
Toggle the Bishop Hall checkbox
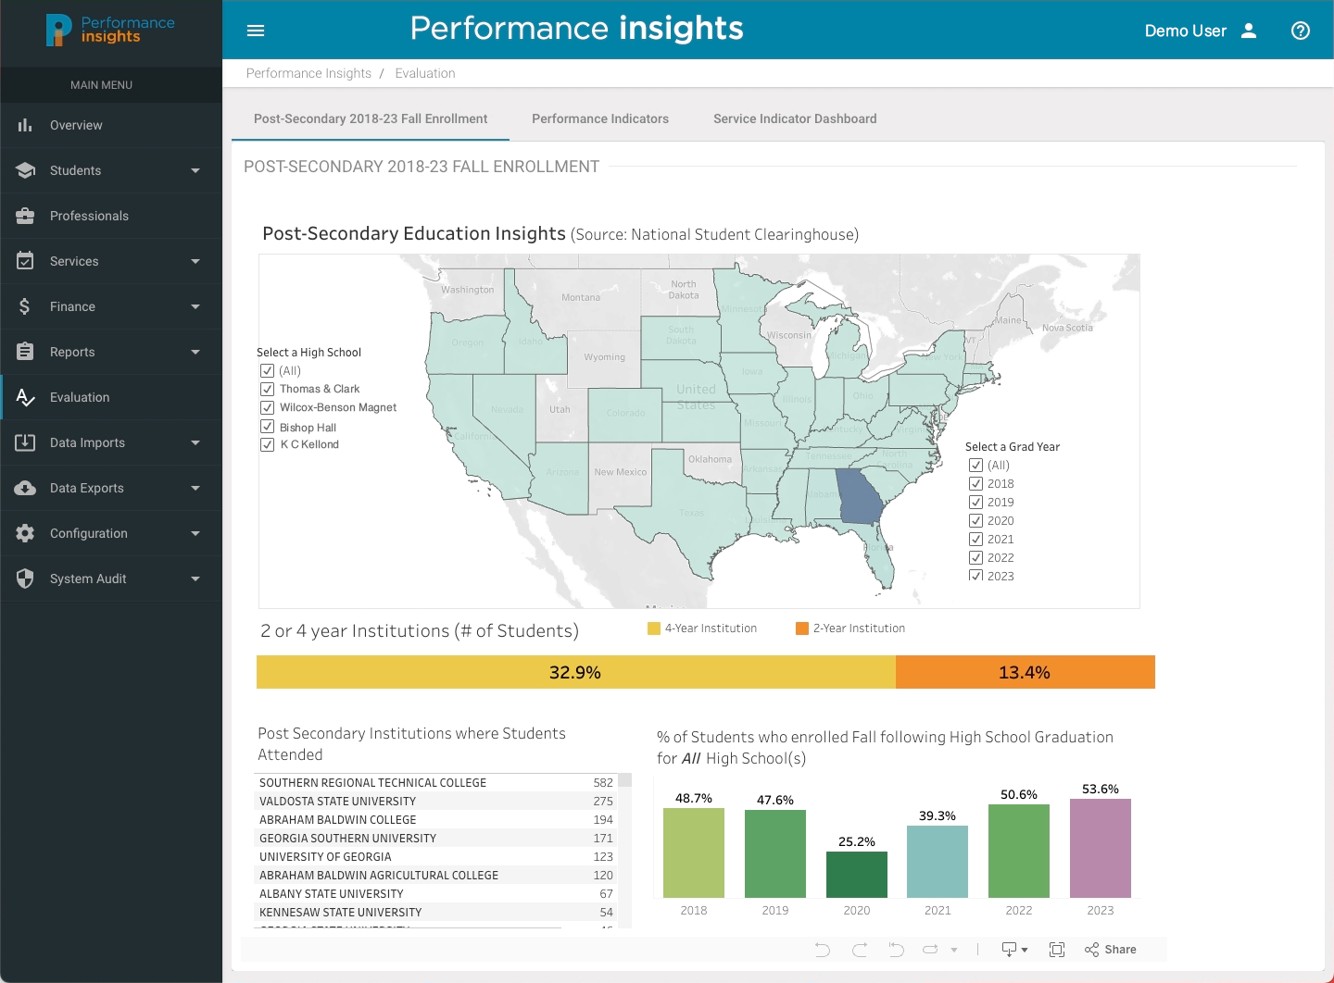point(267,427)
